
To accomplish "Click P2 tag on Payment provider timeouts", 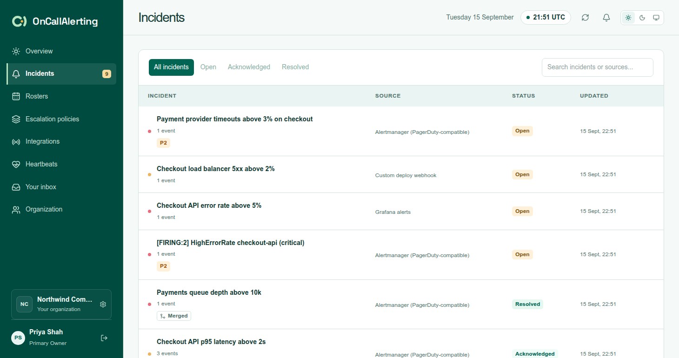I will [x=163, y=143].
